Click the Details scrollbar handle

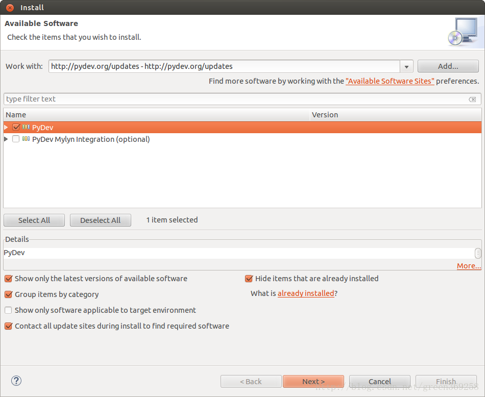coord(478,253)
